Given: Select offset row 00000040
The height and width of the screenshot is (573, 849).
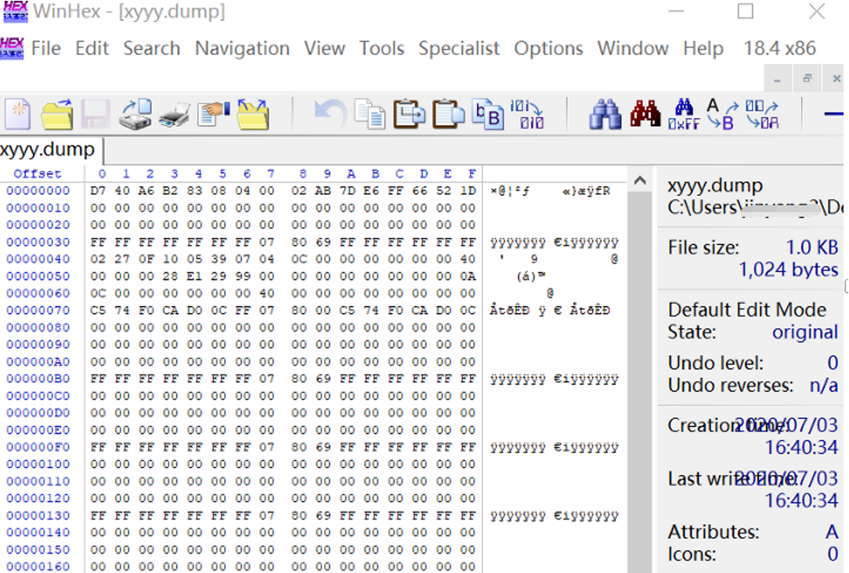Looking at the screenshot, I should pos(38,259).
